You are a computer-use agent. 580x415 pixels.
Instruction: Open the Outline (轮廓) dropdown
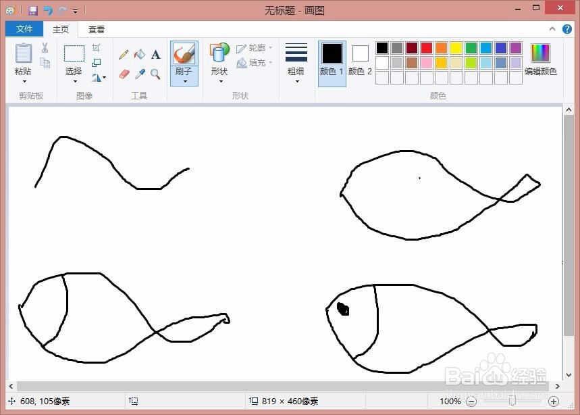(x=255, y=48)
